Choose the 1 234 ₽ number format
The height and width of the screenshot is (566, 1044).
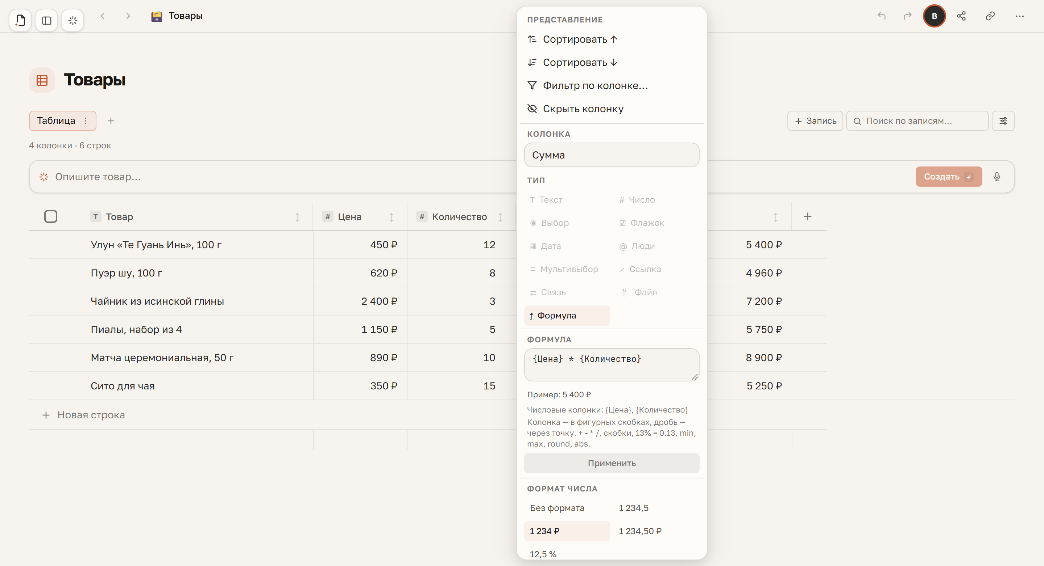click(x=567, y=531)
